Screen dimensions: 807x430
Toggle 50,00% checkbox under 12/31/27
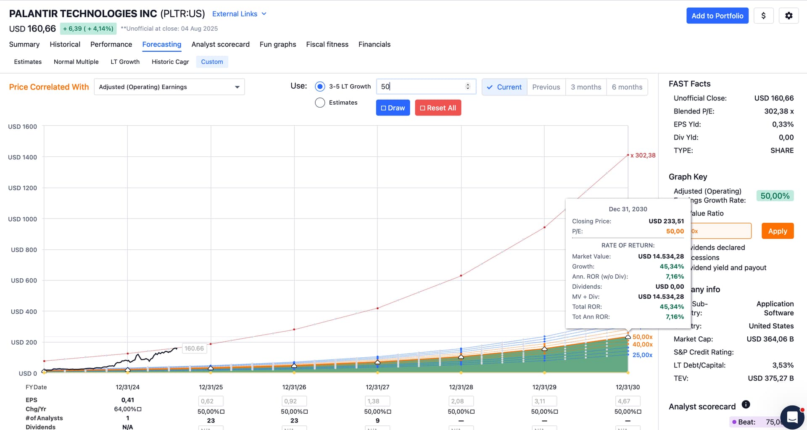(x=389, y=412)
